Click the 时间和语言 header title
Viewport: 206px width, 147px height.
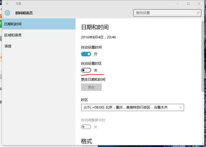pyautogui.click(x=24, y=13)
